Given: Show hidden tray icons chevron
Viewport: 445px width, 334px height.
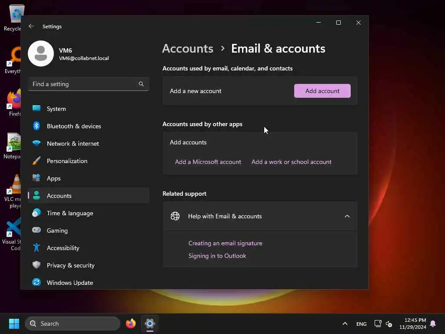Looking at the screenshot, I should [345, 324].
